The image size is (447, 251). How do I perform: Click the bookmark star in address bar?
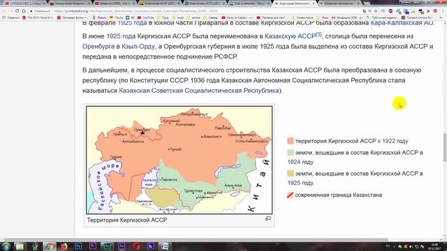[376, 11]
